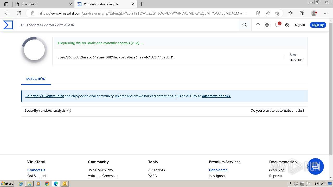Select the DETECTION tab
The image size is (333, 187).
(x=36, y=79)
